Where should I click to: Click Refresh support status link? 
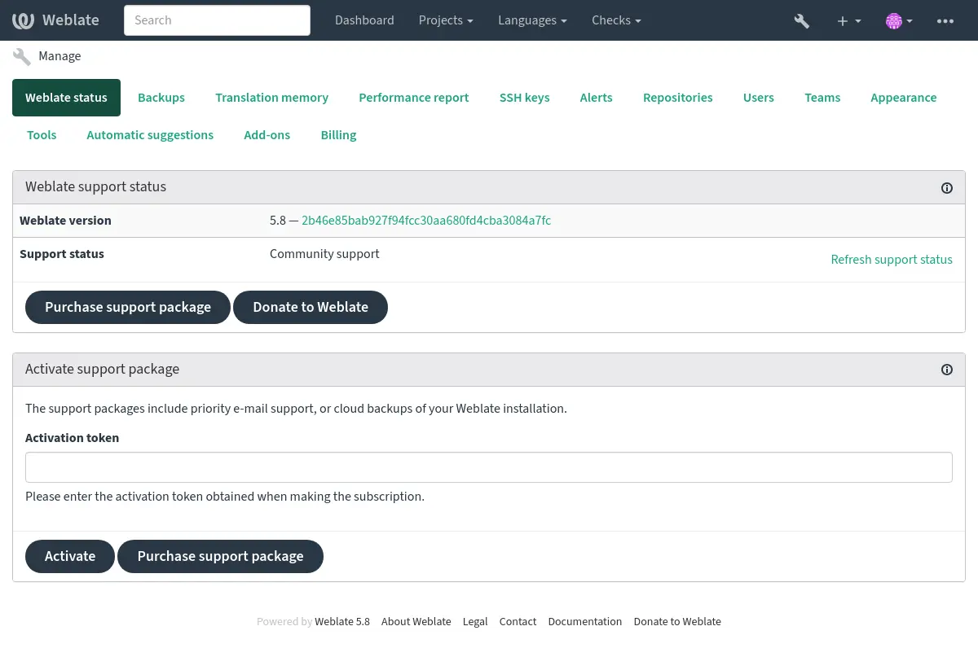coord(892,260)
